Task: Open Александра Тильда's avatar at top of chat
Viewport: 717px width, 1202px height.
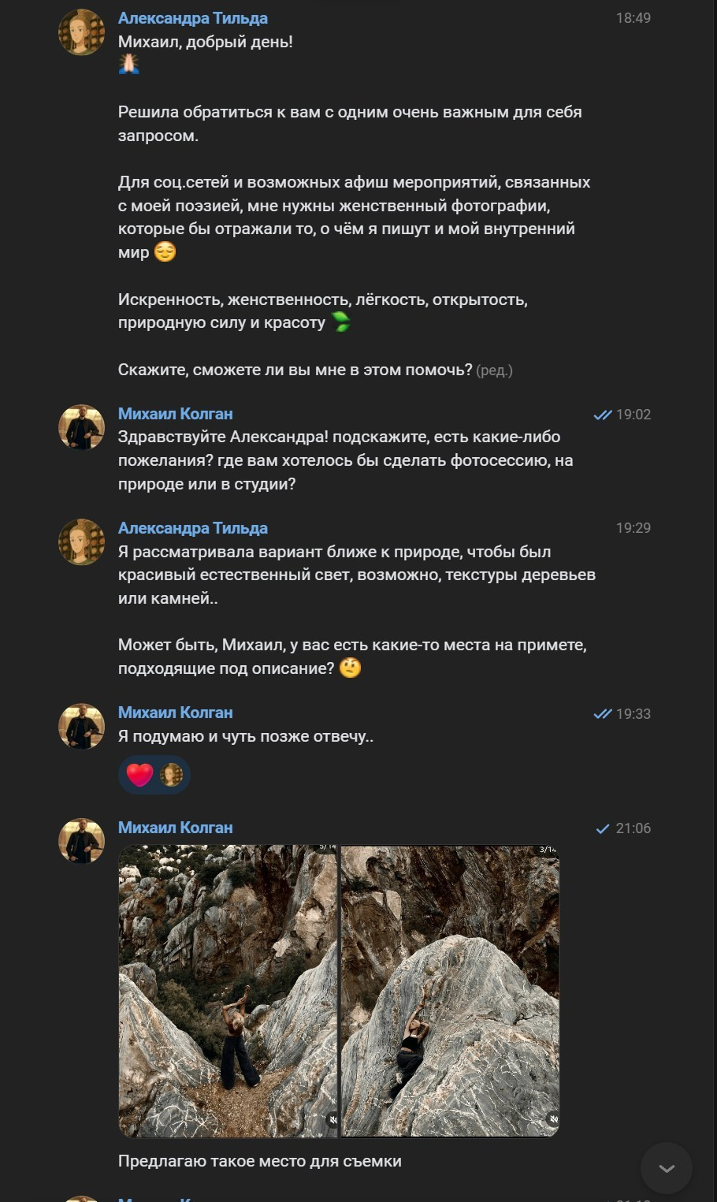Action: (x=81, y=32)
